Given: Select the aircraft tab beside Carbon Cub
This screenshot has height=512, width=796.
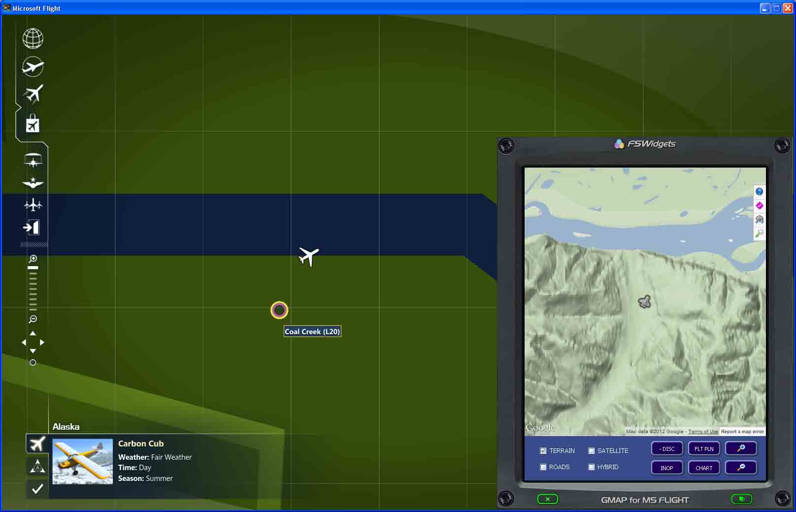Looking at the screenshot, I should coord(37,444).
